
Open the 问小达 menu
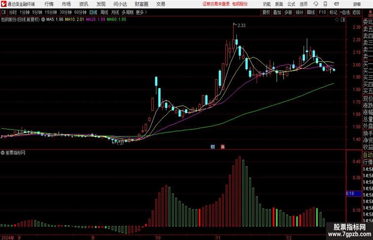click(x=120, y=4)
